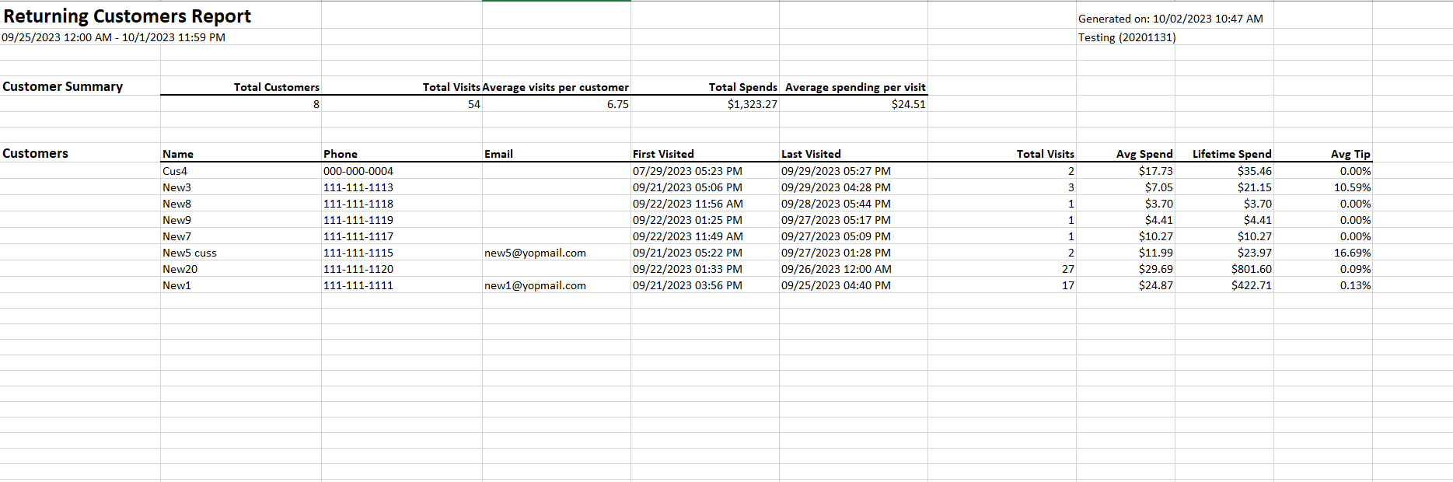The image size is (1453, 482).
Task: Select the average visits value 6.75
Action: pos(617,104)
